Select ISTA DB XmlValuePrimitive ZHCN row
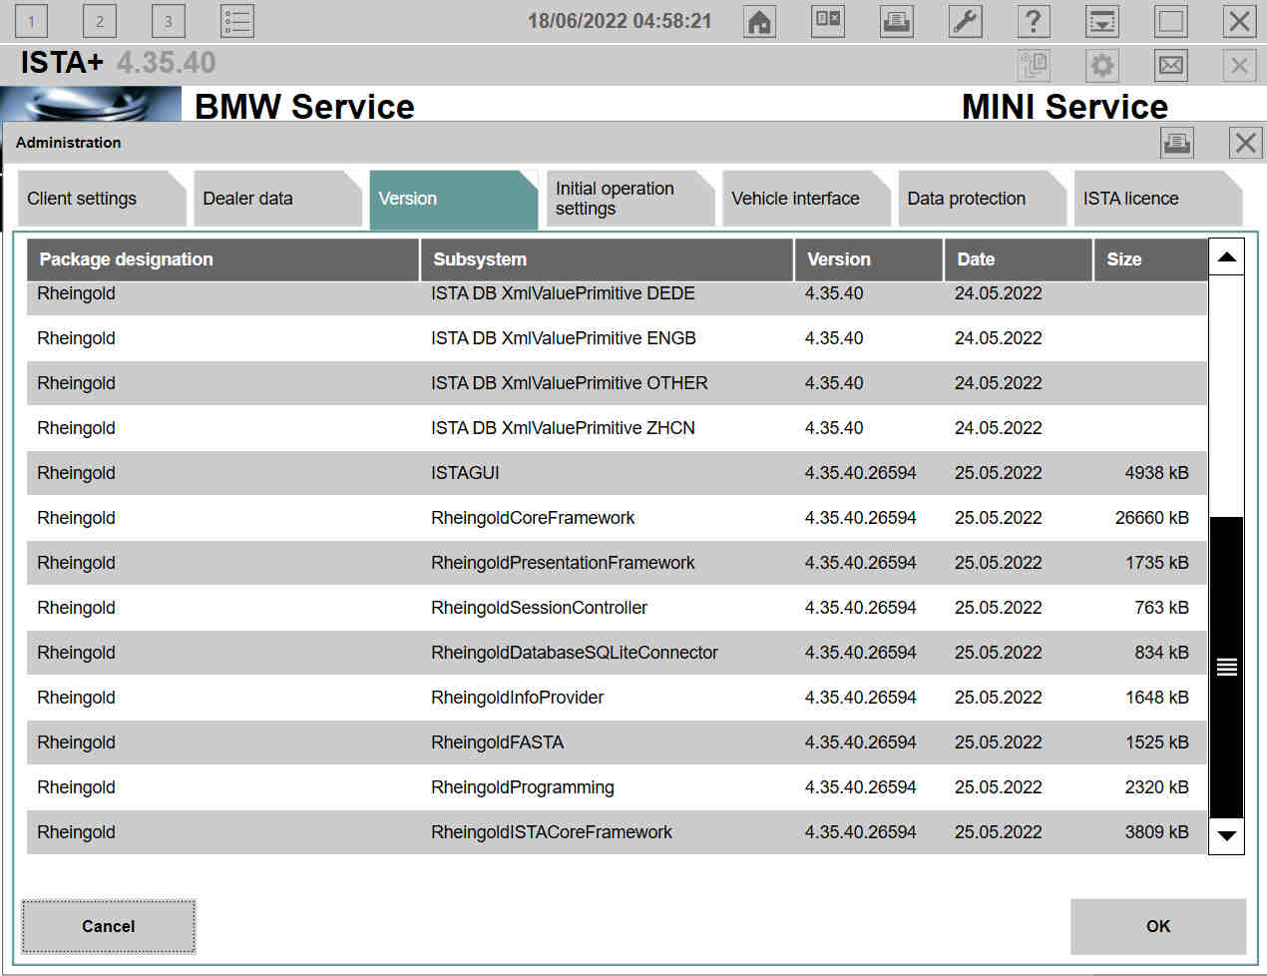The height and width of the screenshot is (976, 1267). 617,428
